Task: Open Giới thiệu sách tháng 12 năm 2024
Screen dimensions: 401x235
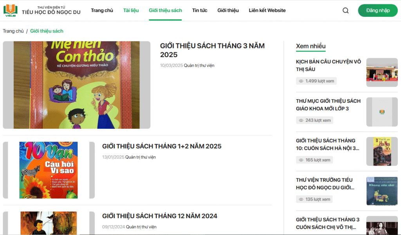Action: (160, 216)
